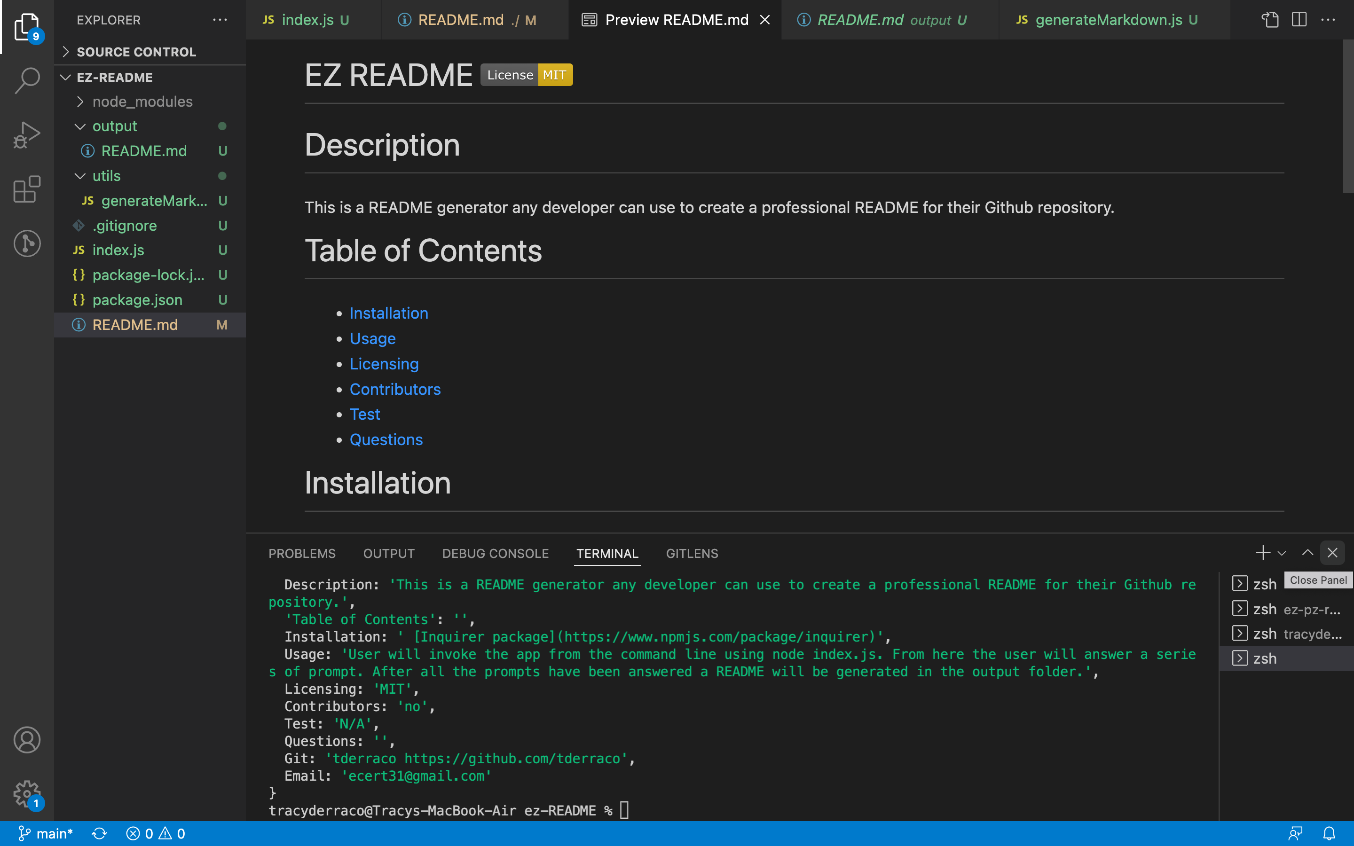Screen dimensions: 1354x846
Task: Split the editor right
Action: [x=1299, y=20]
